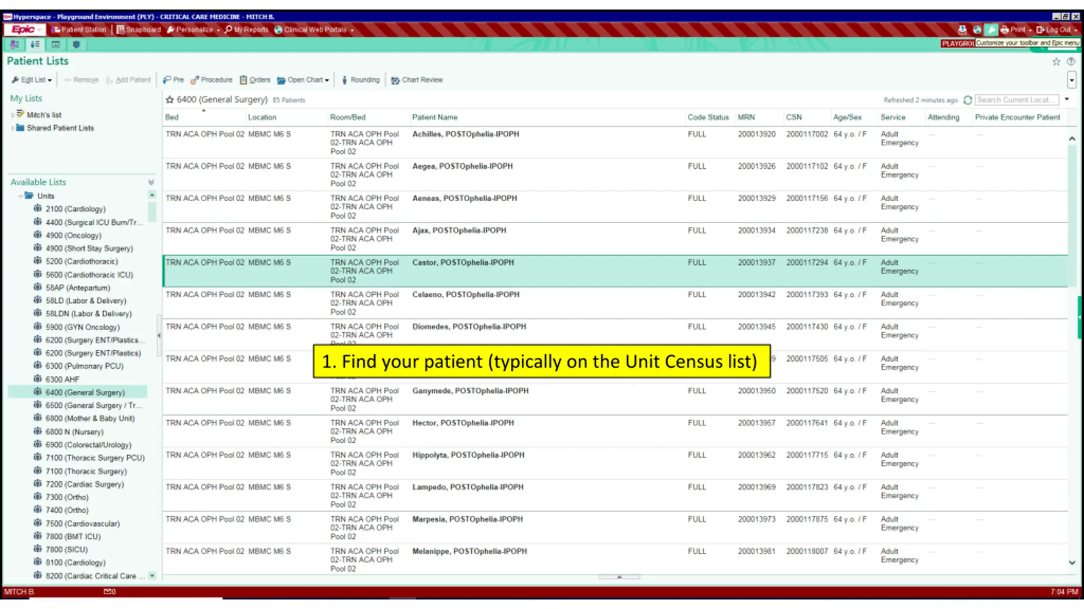1084x609 pixels.
Task: Select patient Castor, POSTOphelia-IPOPH row
Action: [615, 271]
